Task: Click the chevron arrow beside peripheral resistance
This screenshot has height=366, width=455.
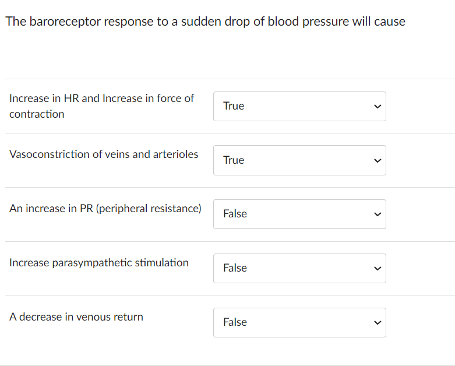Action: pyautogui.click(x=377, y=214)
